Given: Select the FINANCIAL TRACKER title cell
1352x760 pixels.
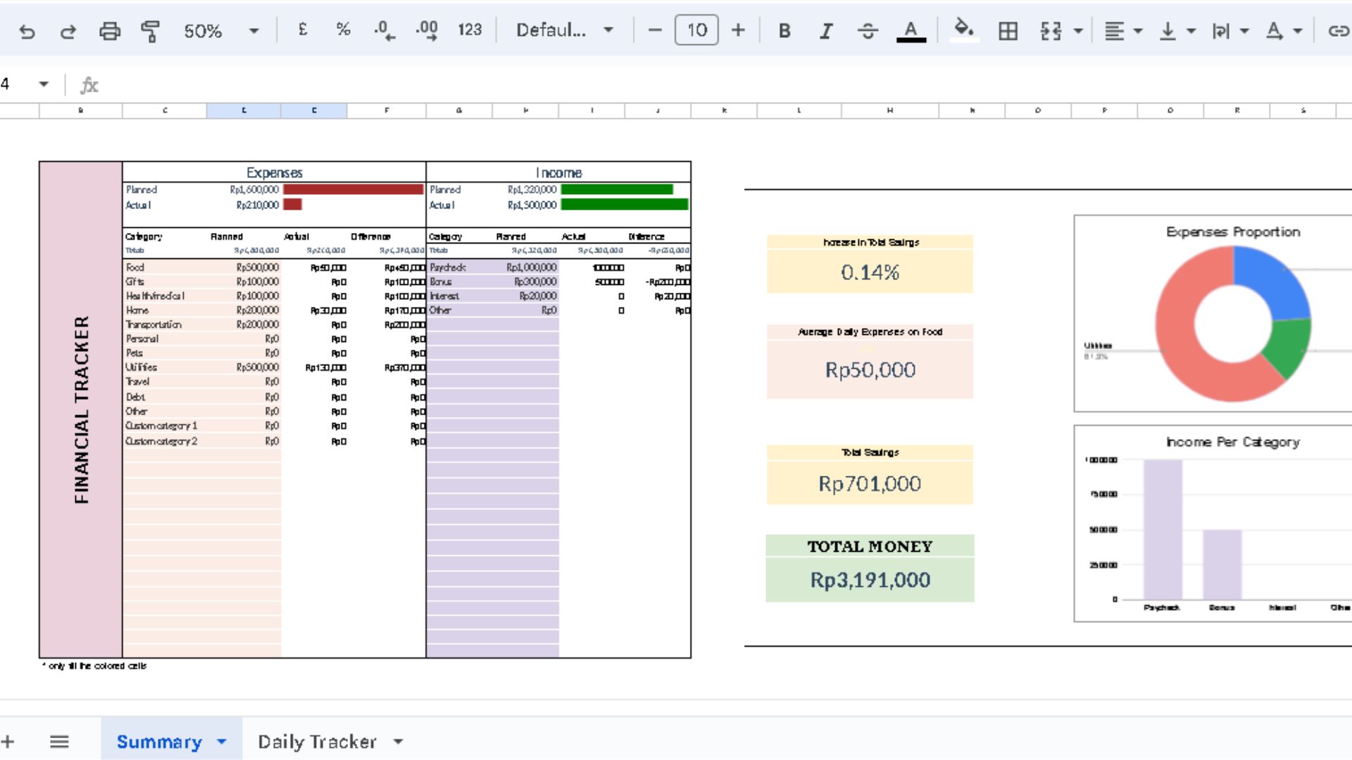Looking at the screenshot, I should pos(81,410).
